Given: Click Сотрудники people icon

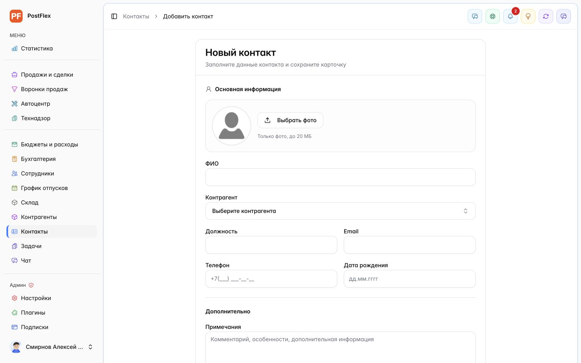Looking at the screenshot, I should point(15,173).
